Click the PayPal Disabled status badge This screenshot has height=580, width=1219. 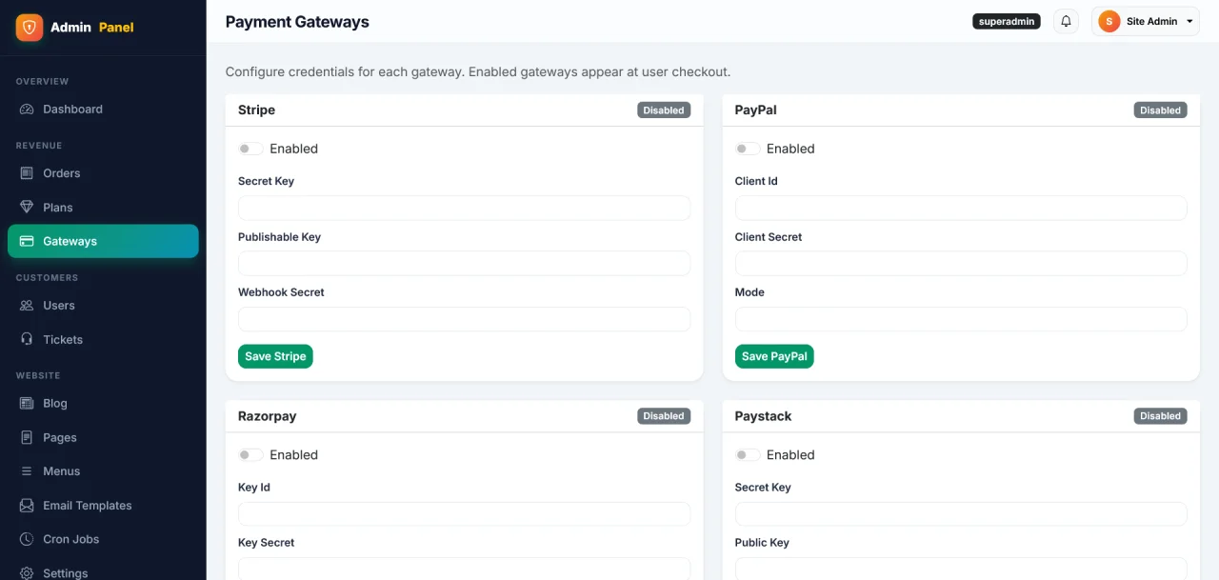(x=1161, y=110)
